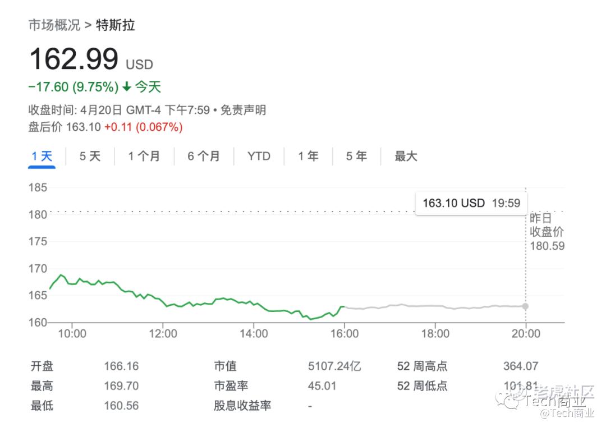Switch chart to 6 个月 range

(x=203, y=157)
